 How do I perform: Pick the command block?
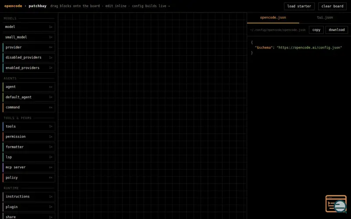pyautogui.click(x=29, y=107)
